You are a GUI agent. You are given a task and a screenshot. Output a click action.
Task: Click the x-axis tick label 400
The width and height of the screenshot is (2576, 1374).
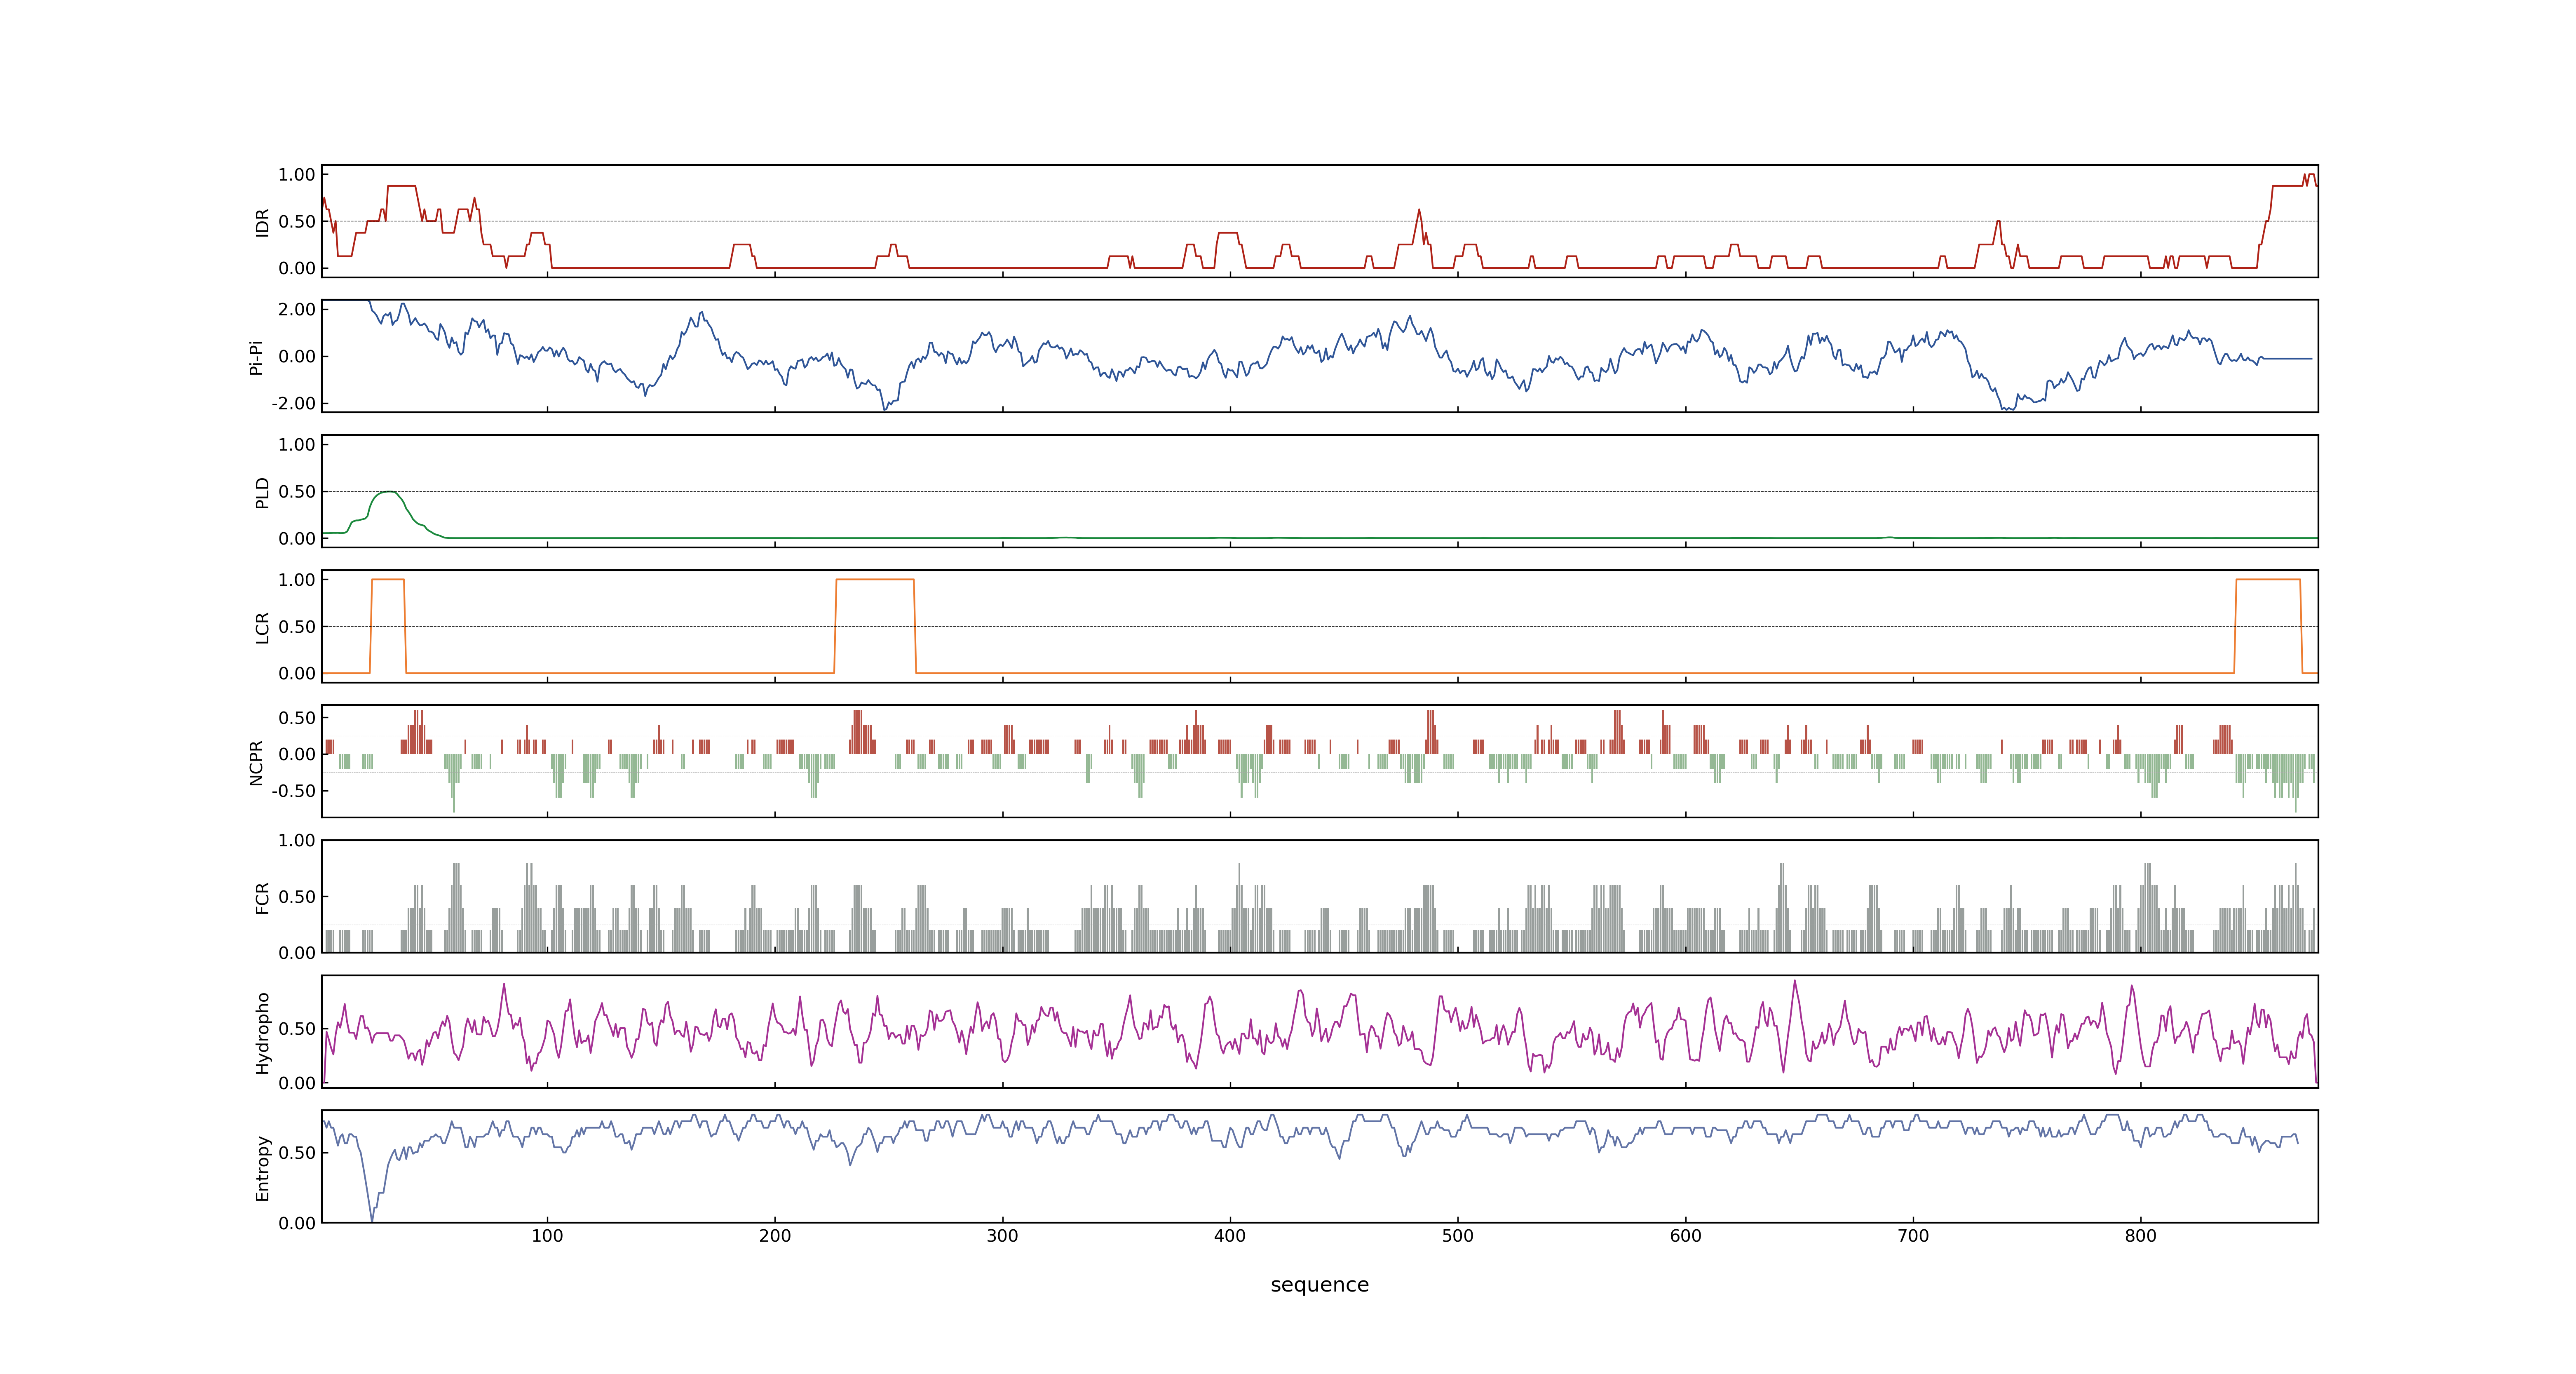coord(1230,1236)
